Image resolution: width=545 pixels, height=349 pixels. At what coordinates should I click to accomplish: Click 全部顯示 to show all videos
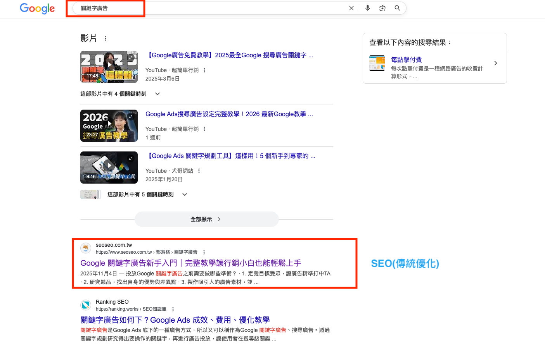point(206,219)
